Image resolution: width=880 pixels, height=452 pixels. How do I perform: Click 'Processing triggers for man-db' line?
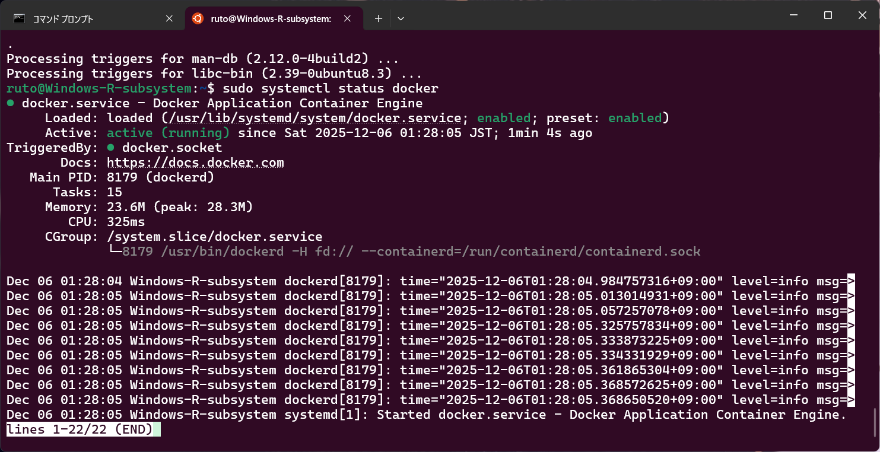(202, 59)
